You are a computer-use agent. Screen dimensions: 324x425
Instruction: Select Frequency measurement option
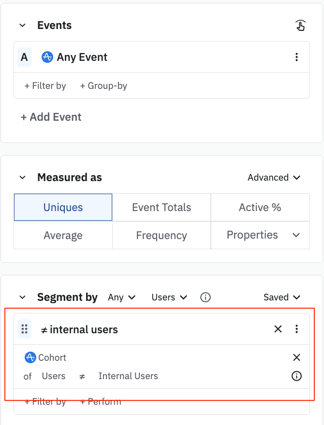[x=162, y=235]
